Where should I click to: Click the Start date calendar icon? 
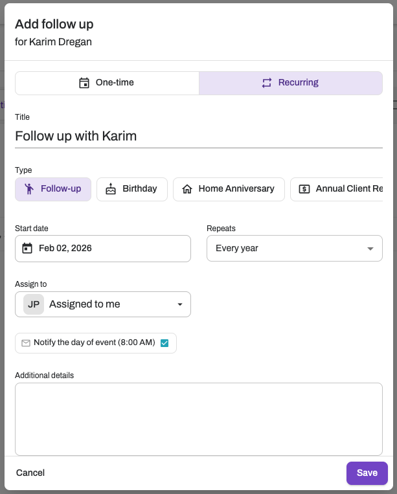(x=27, y=248)
